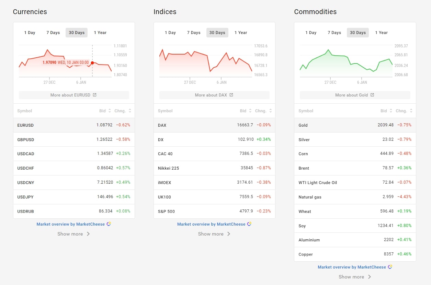Select the USDCAD row
The image size is (431, 285).
74,154
